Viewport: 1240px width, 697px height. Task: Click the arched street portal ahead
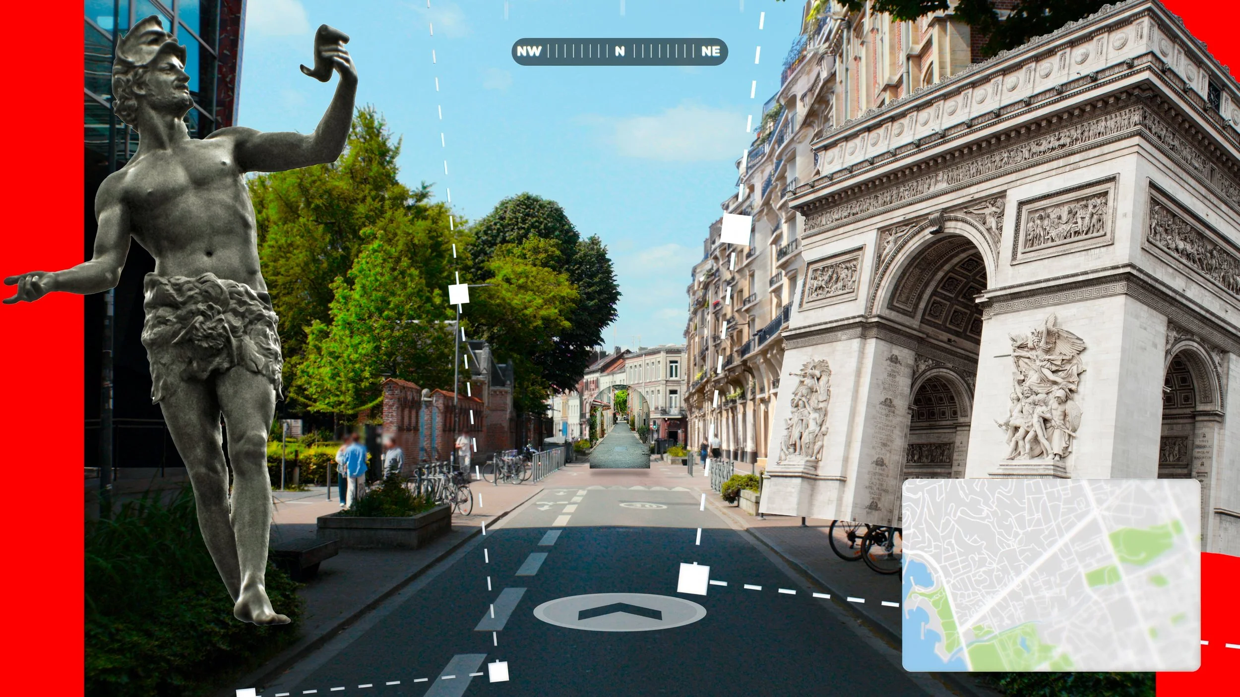619,427
